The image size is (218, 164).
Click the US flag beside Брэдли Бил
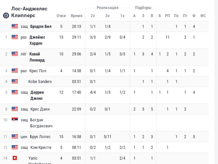pos(15,26)
